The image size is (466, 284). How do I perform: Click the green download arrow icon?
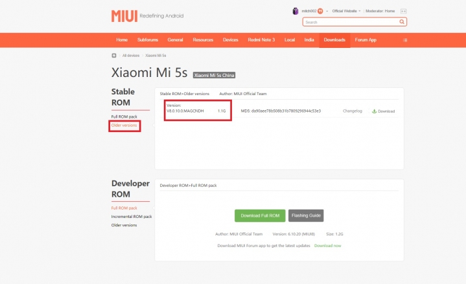click(x=374, y=111)
